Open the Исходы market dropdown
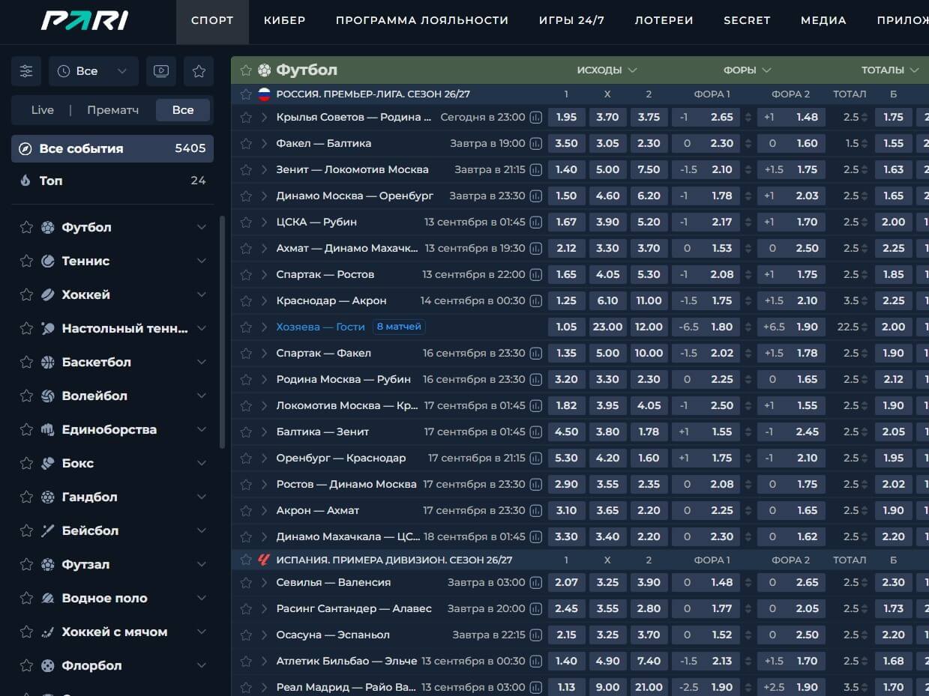The image size is (929, 696). [607, 70]
